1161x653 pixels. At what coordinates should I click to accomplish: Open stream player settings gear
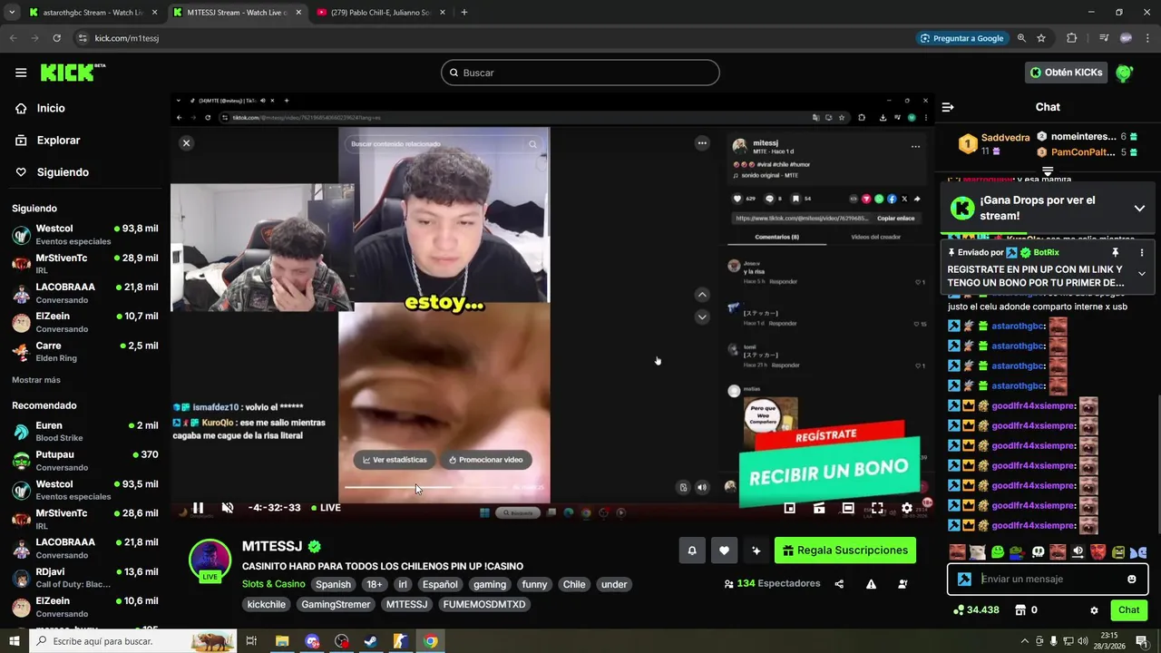tap(907, 508)
